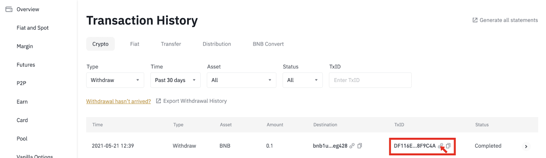The width and height of the screenshot is (546, 158).
Task: Click the Overview wallet icon in sidebar
Action: coord(9,9)
